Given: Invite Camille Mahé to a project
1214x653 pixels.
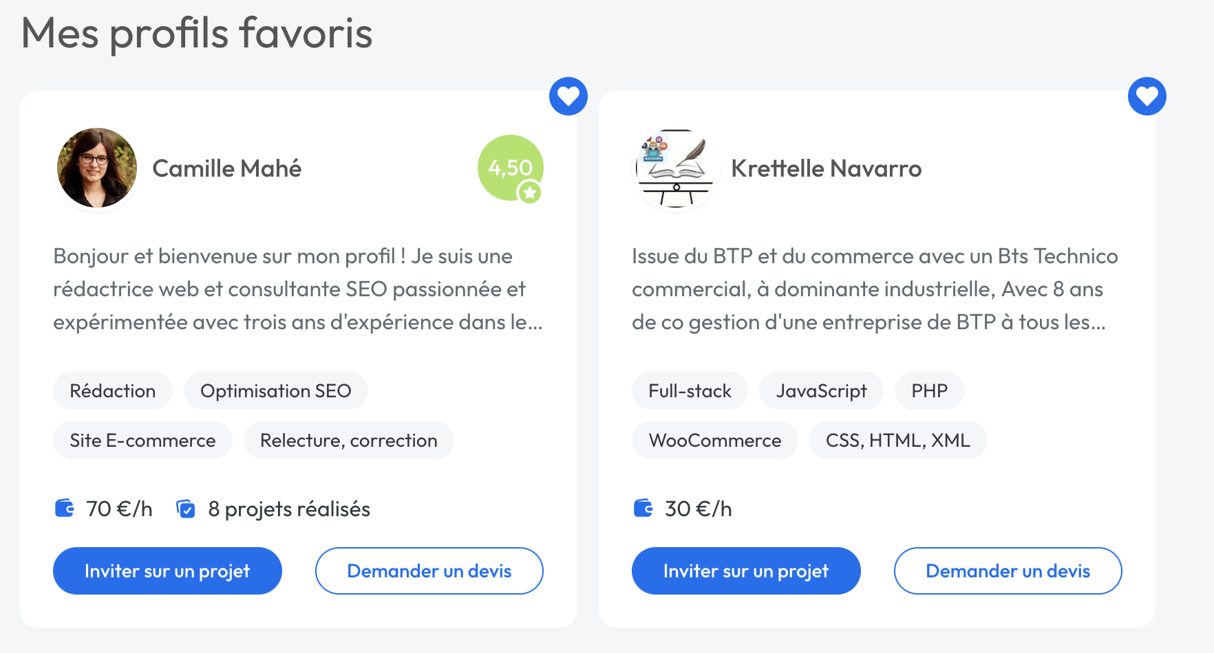Looking at the screenshot, I should 167,571.
